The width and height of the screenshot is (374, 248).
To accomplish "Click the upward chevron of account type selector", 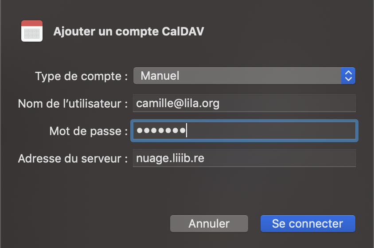I will [x=348, y=73].
